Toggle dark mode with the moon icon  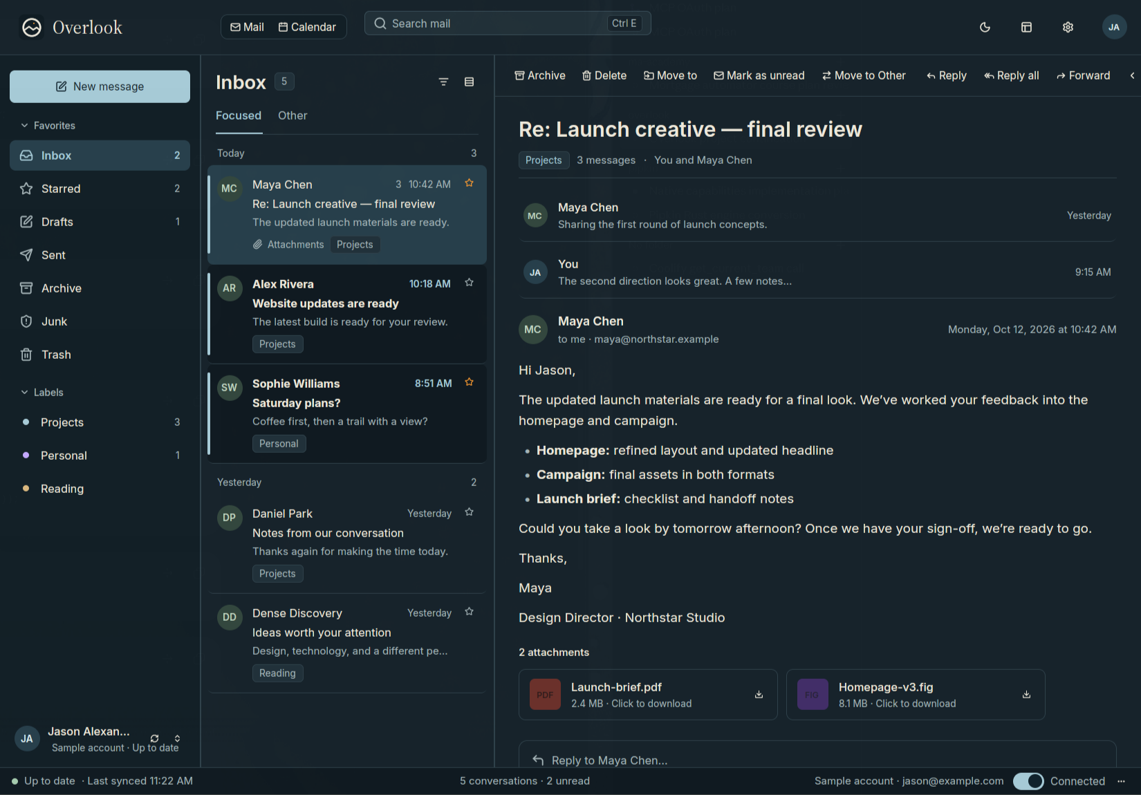[x=985, y=27]
